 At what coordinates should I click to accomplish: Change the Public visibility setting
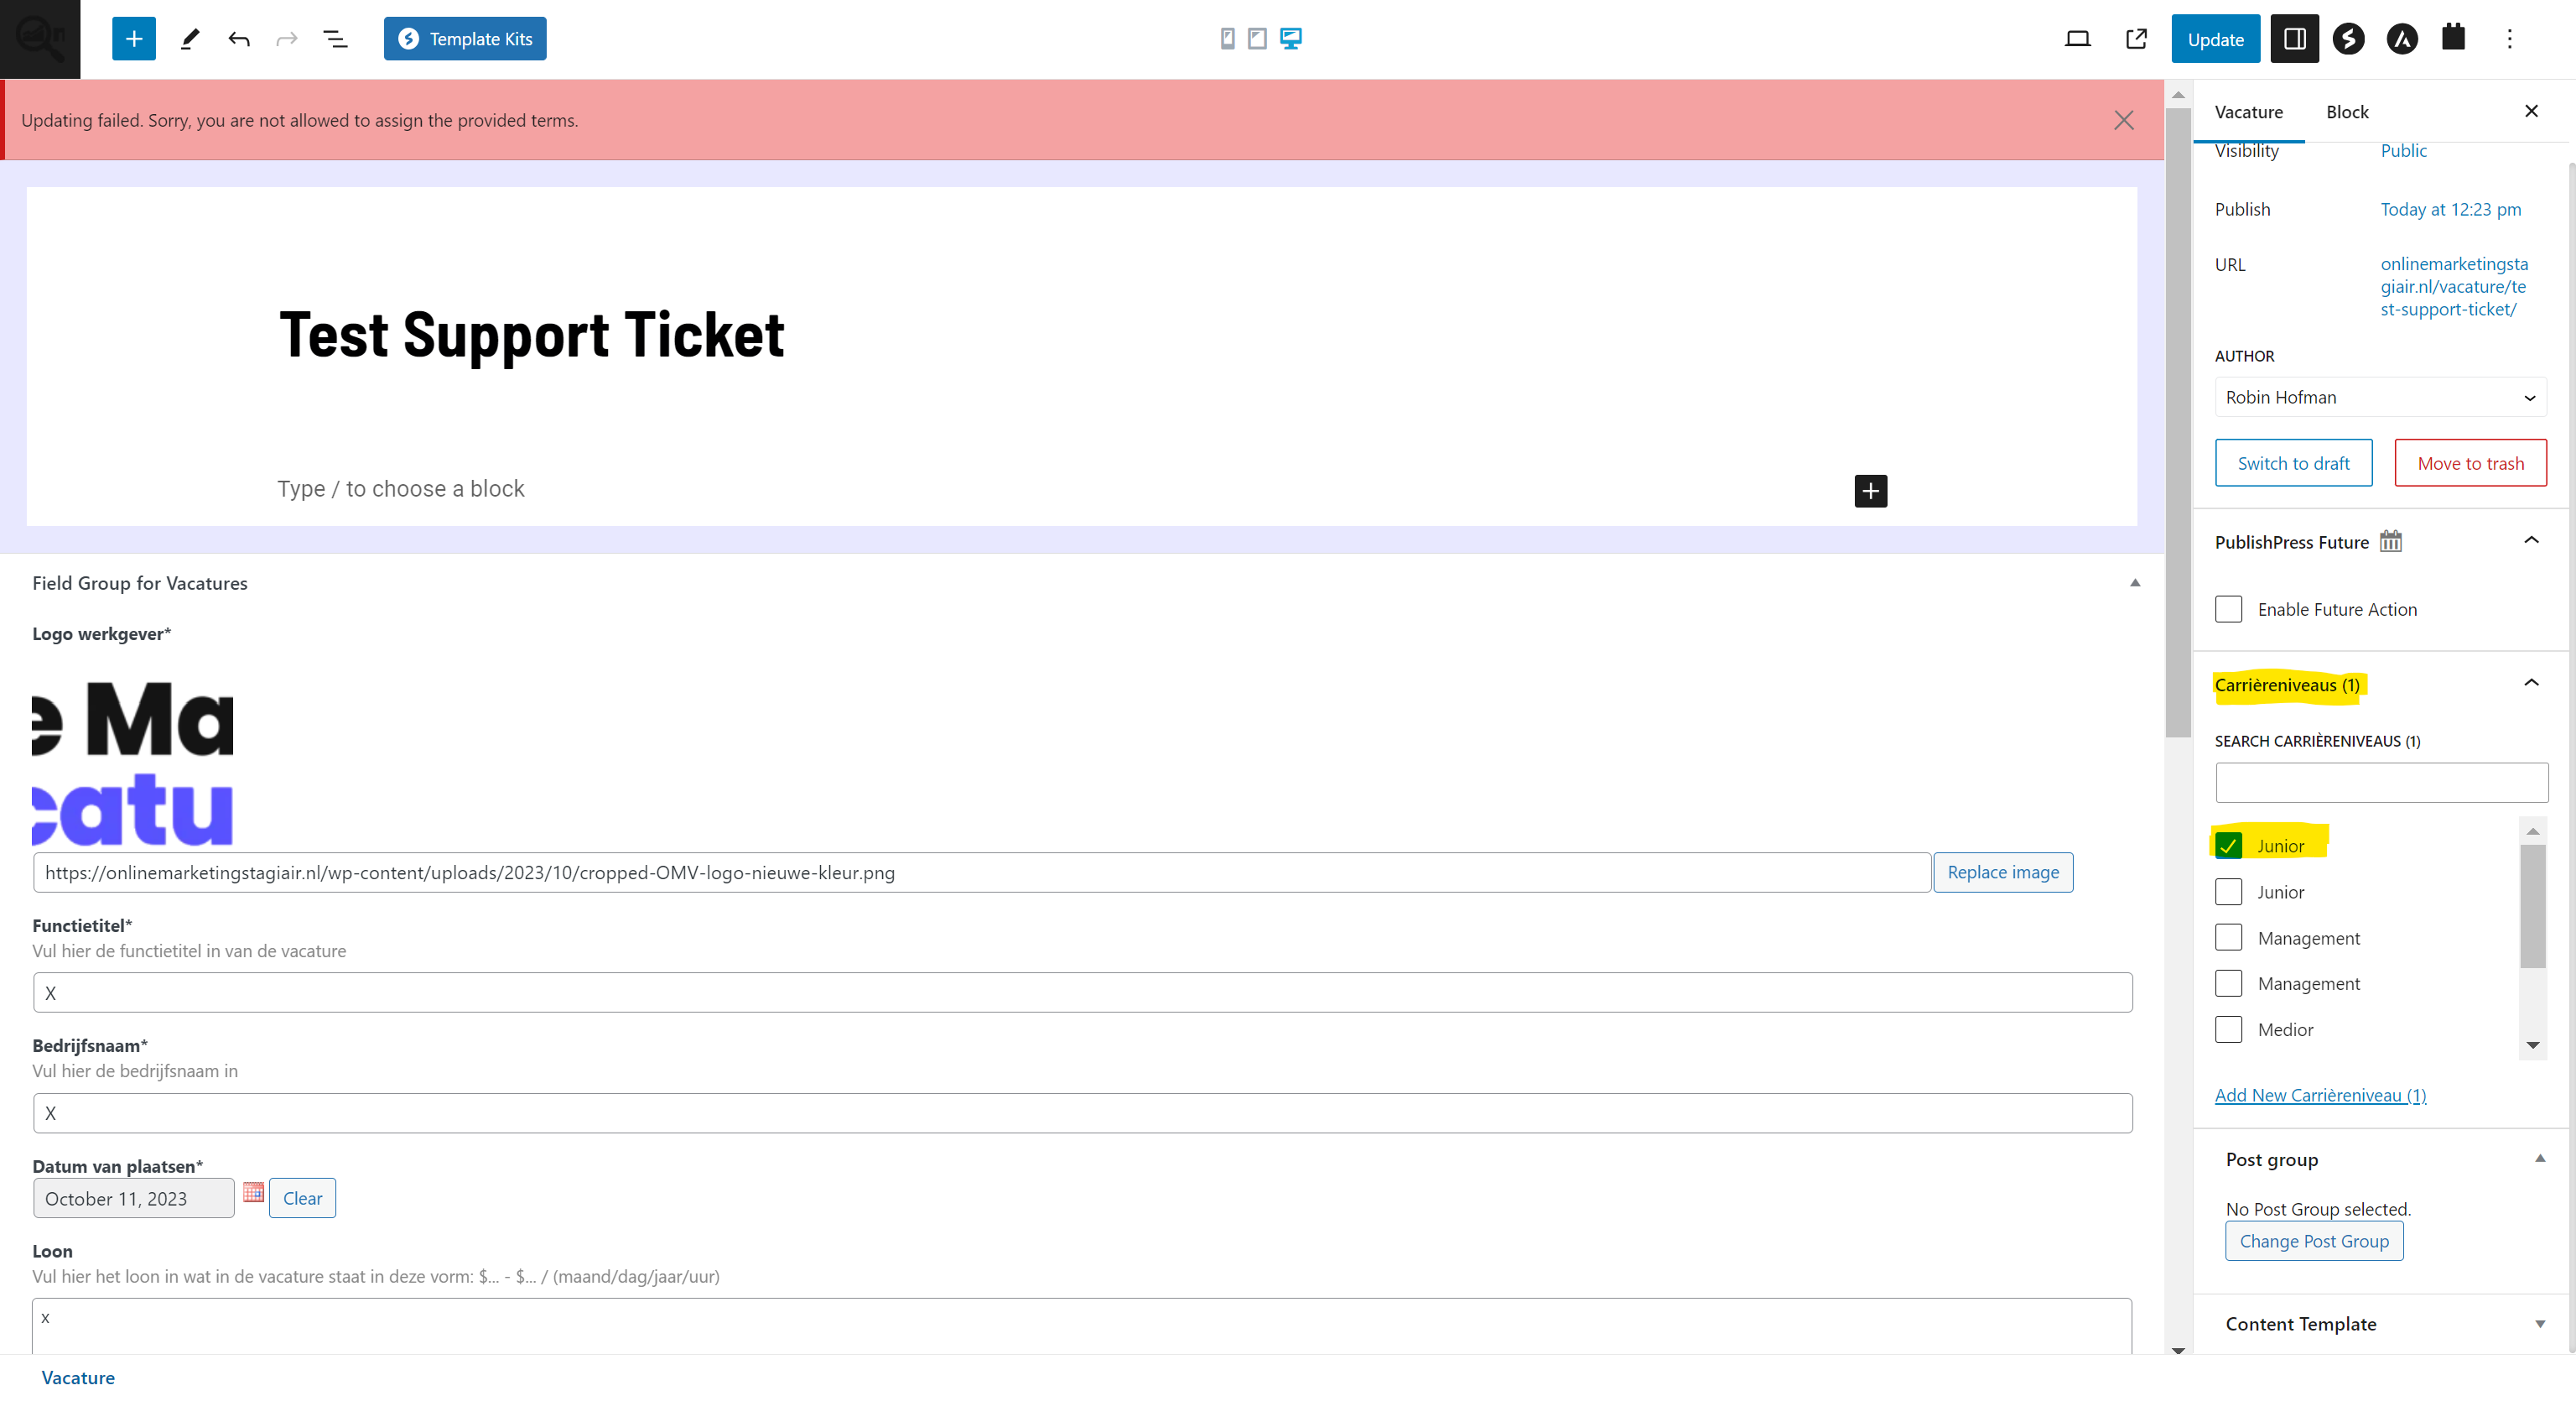(2403, 151)
